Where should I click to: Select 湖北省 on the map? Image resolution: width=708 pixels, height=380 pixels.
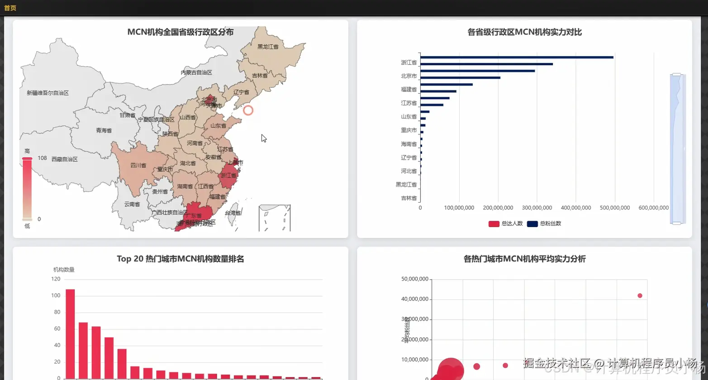[x=188, y=163]
